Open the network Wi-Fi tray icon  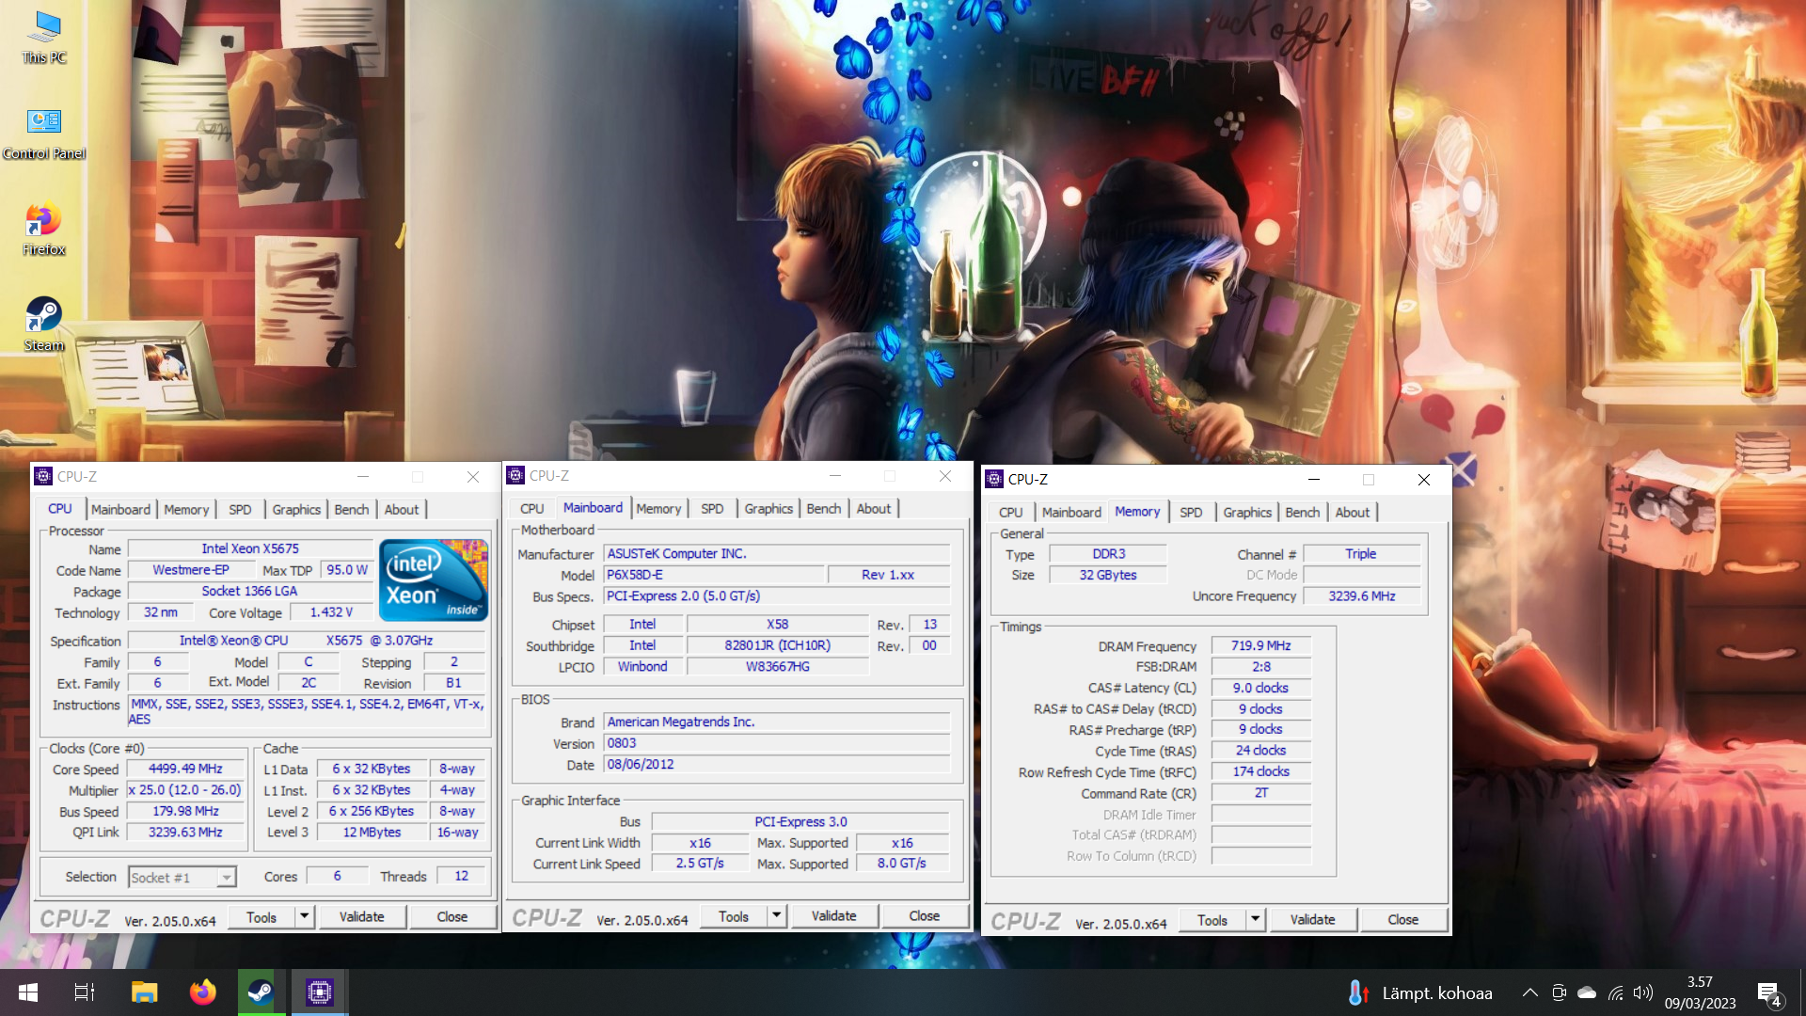coord(1615,992)
